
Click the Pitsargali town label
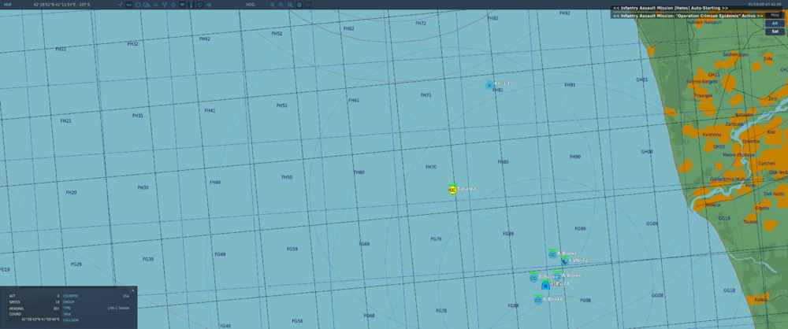[x=703, y=95]
